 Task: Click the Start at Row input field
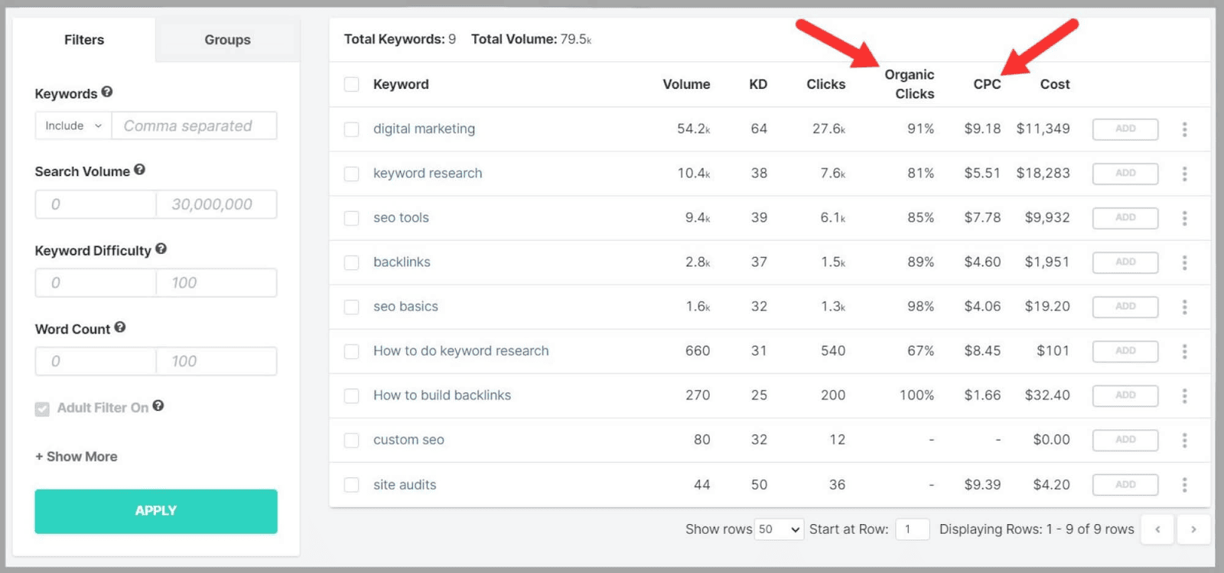(x=912, y=529)
